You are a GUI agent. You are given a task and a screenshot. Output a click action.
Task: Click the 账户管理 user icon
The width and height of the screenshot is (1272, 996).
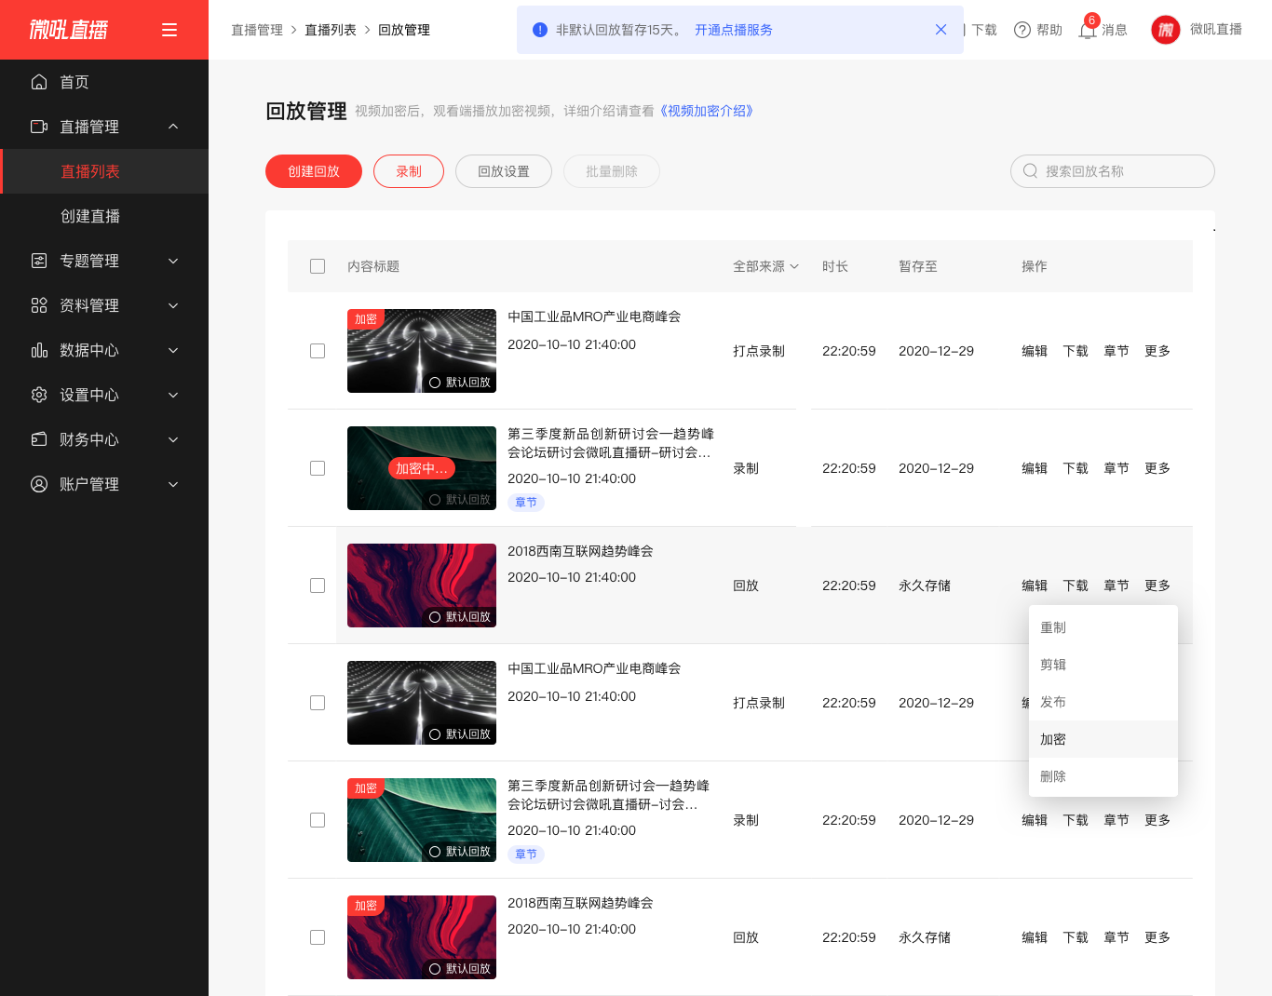coord(39,484)
